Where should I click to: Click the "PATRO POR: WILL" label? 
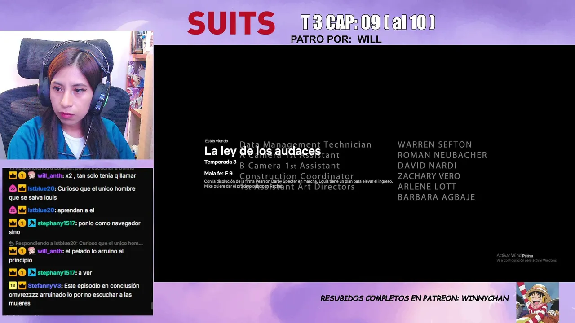point(336,39)
